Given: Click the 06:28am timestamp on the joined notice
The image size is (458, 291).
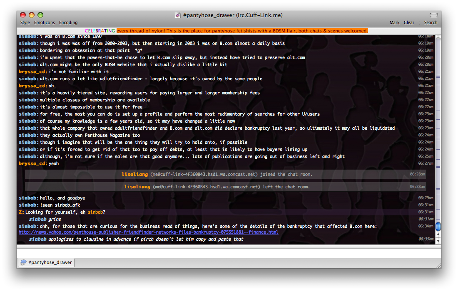Looking at the screenshot, I should [x=417, y=174].
